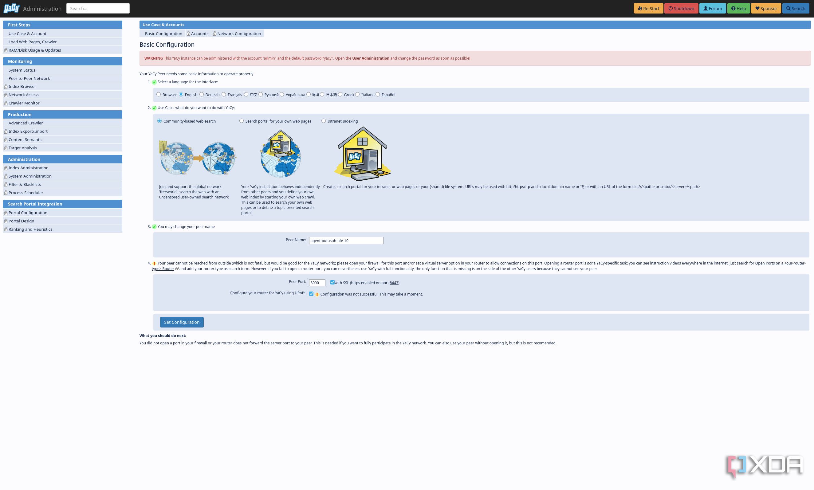Select Español language radio button
Viewport: 814px width, 490px height.
coord(378,94)
